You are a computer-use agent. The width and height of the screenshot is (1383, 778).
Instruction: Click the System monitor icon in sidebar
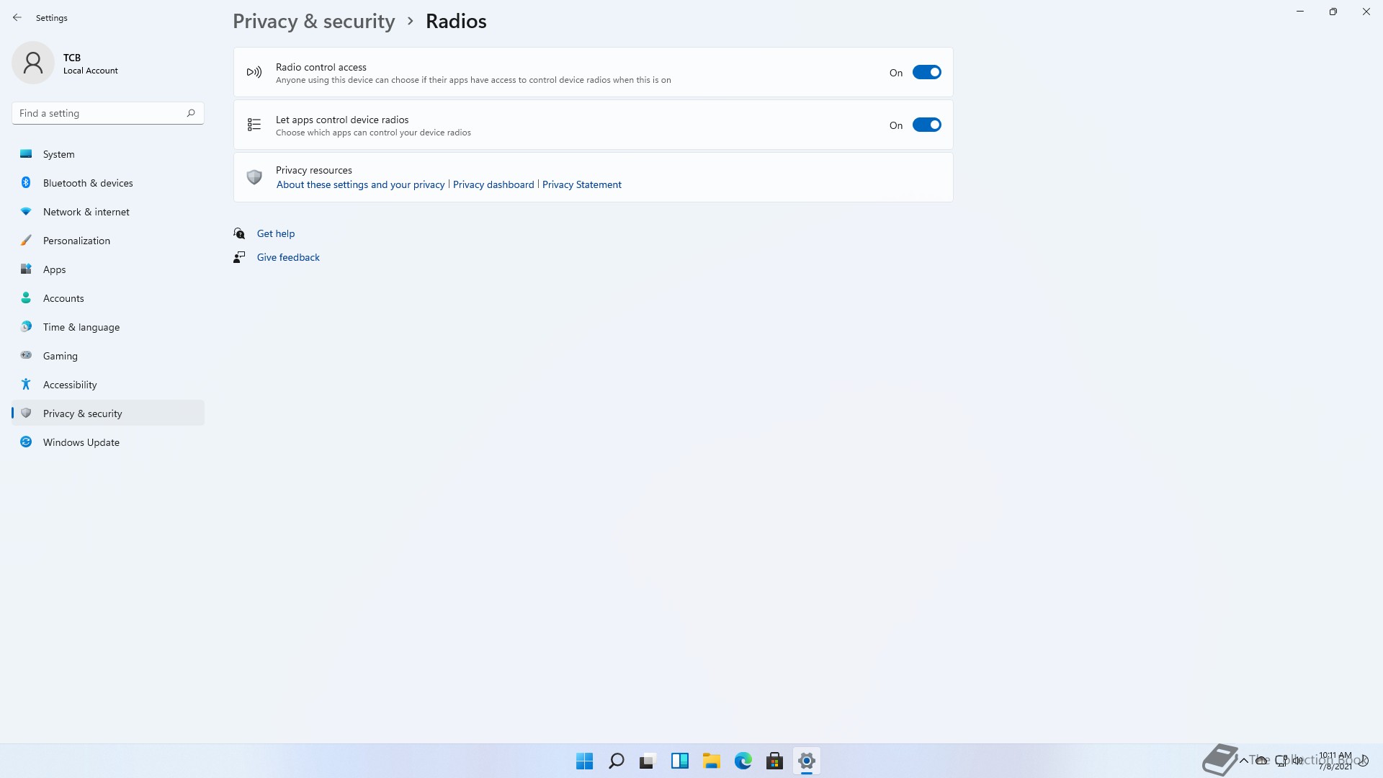click(x=26, y=153)
